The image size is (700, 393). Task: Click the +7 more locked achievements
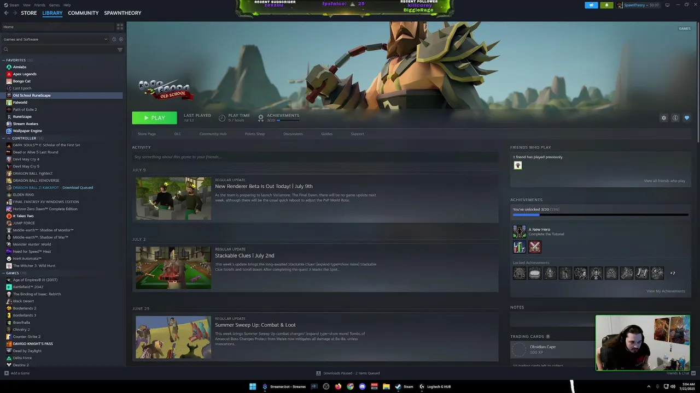point(673,273)
